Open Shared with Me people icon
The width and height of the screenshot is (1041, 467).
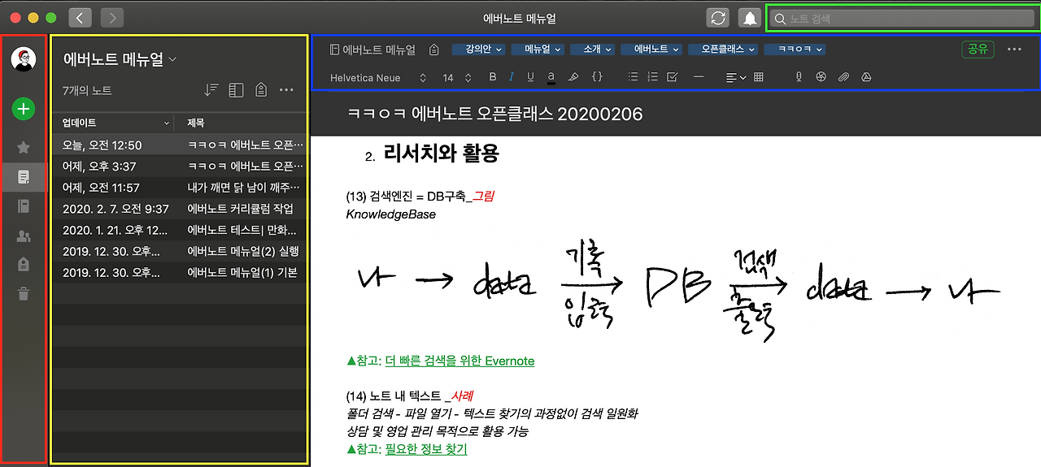(x=24, y=236)
